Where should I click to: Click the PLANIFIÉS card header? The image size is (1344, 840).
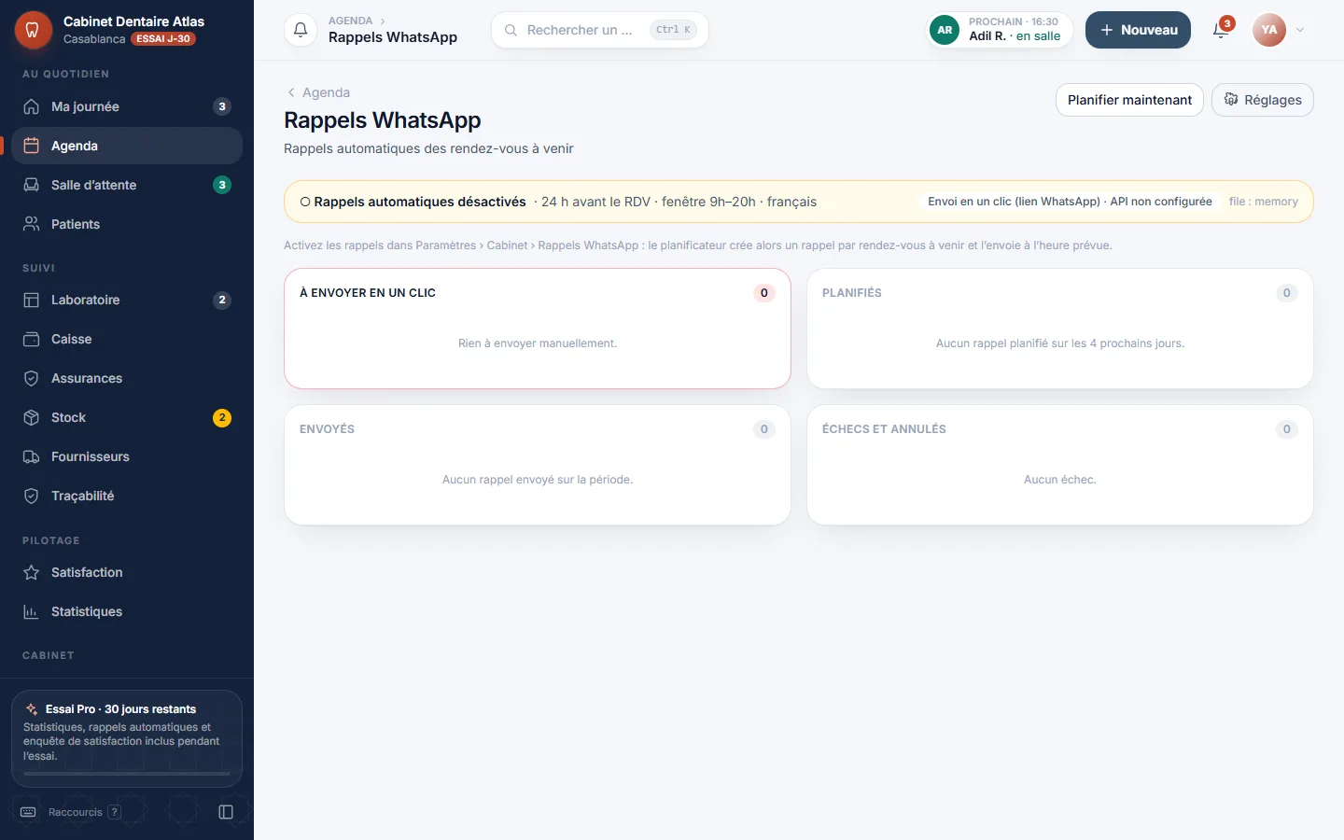(1060, 293)
